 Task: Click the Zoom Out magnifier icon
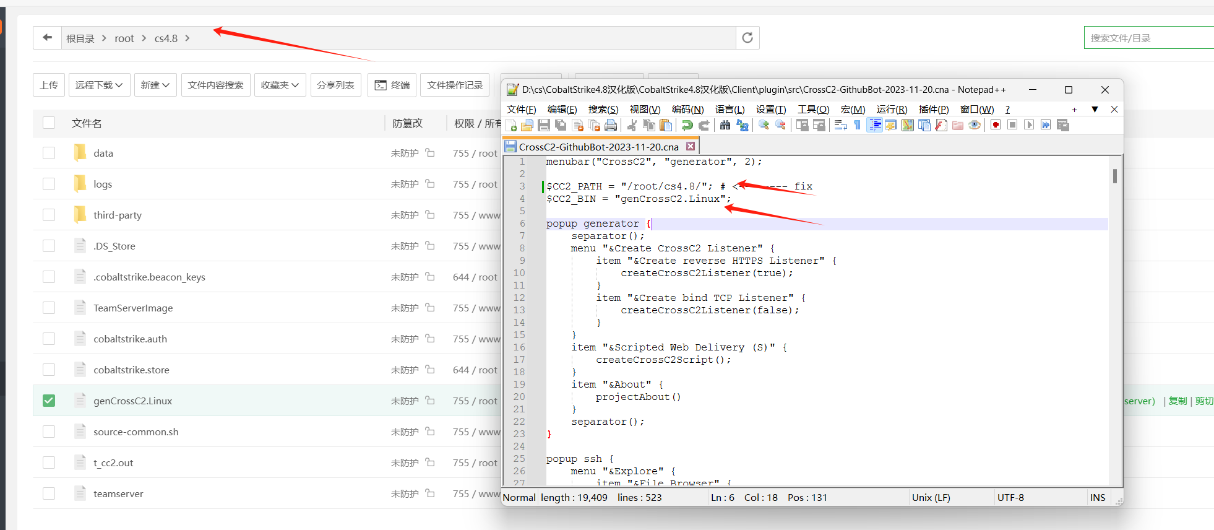pos(780,125)
